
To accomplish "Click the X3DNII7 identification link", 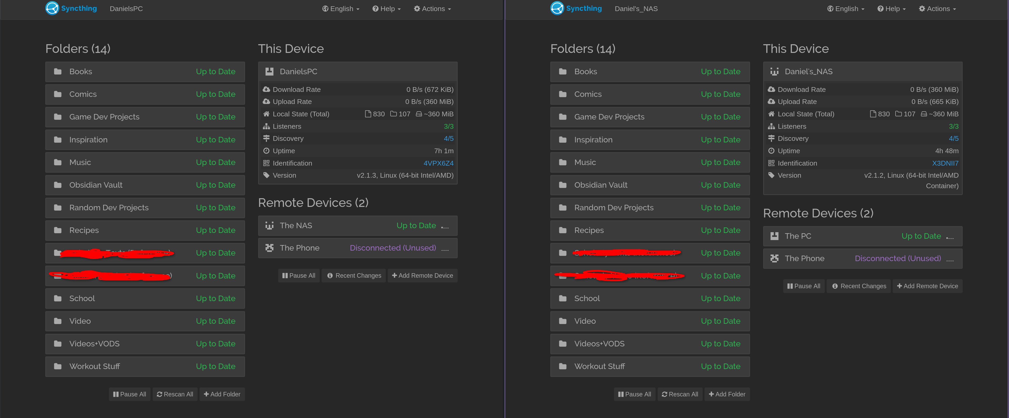I will [945, 163].
